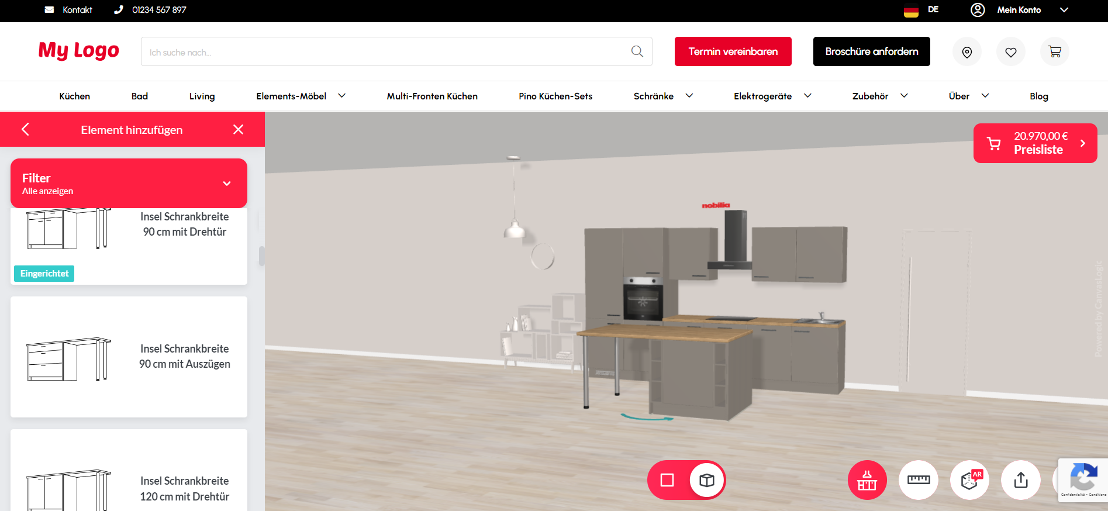Open the Küchen menu item
The height and width of the screenshot is (511, 1108).
click(74, 96)
